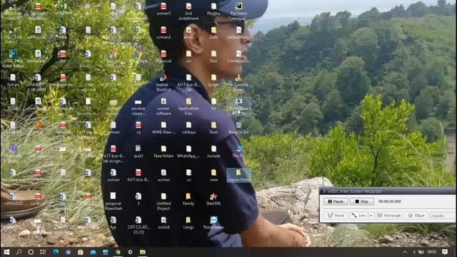Select the usman2 PDF icon
Image resolution: width=457 pixels, height=257 pixels.
click(x=164, y=33)
